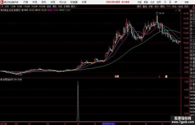195x125 pixels.
Task: Expand the 更多 periods chevron
Action: (x=74, y=6)
